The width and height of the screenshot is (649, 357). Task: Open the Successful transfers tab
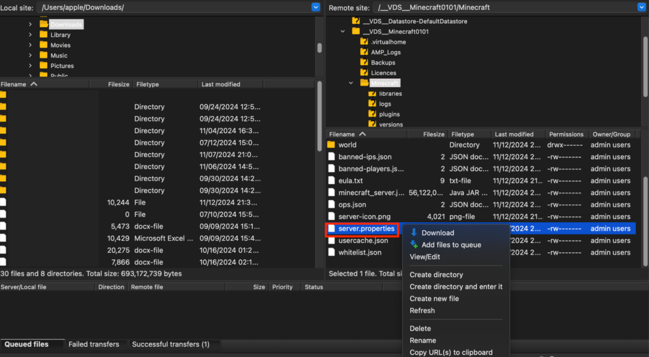(x=171, y=344)
